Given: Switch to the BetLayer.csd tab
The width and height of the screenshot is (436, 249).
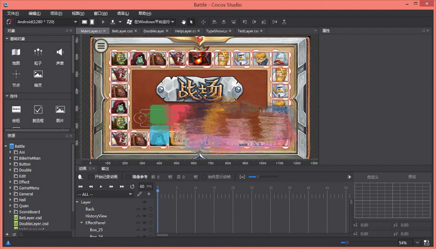Looking at the screenshot, I should 122,31.
